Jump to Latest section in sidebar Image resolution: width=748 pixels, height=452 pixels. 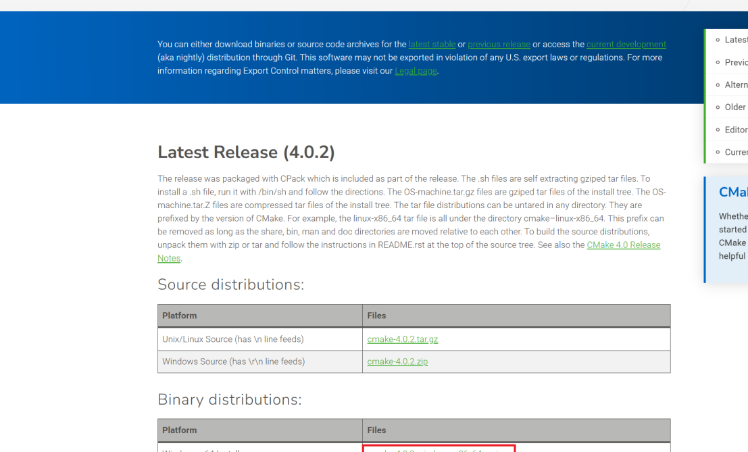click(735, 40)
